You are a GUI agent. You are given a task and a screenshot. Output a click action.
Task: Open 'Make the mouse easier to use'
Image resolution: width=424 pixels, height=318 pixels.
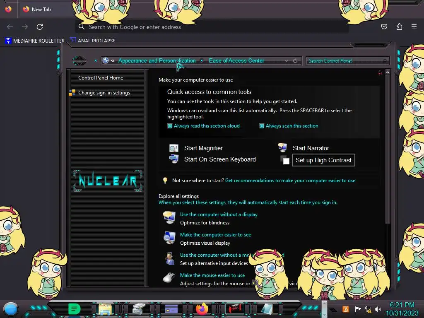[212, 275]
